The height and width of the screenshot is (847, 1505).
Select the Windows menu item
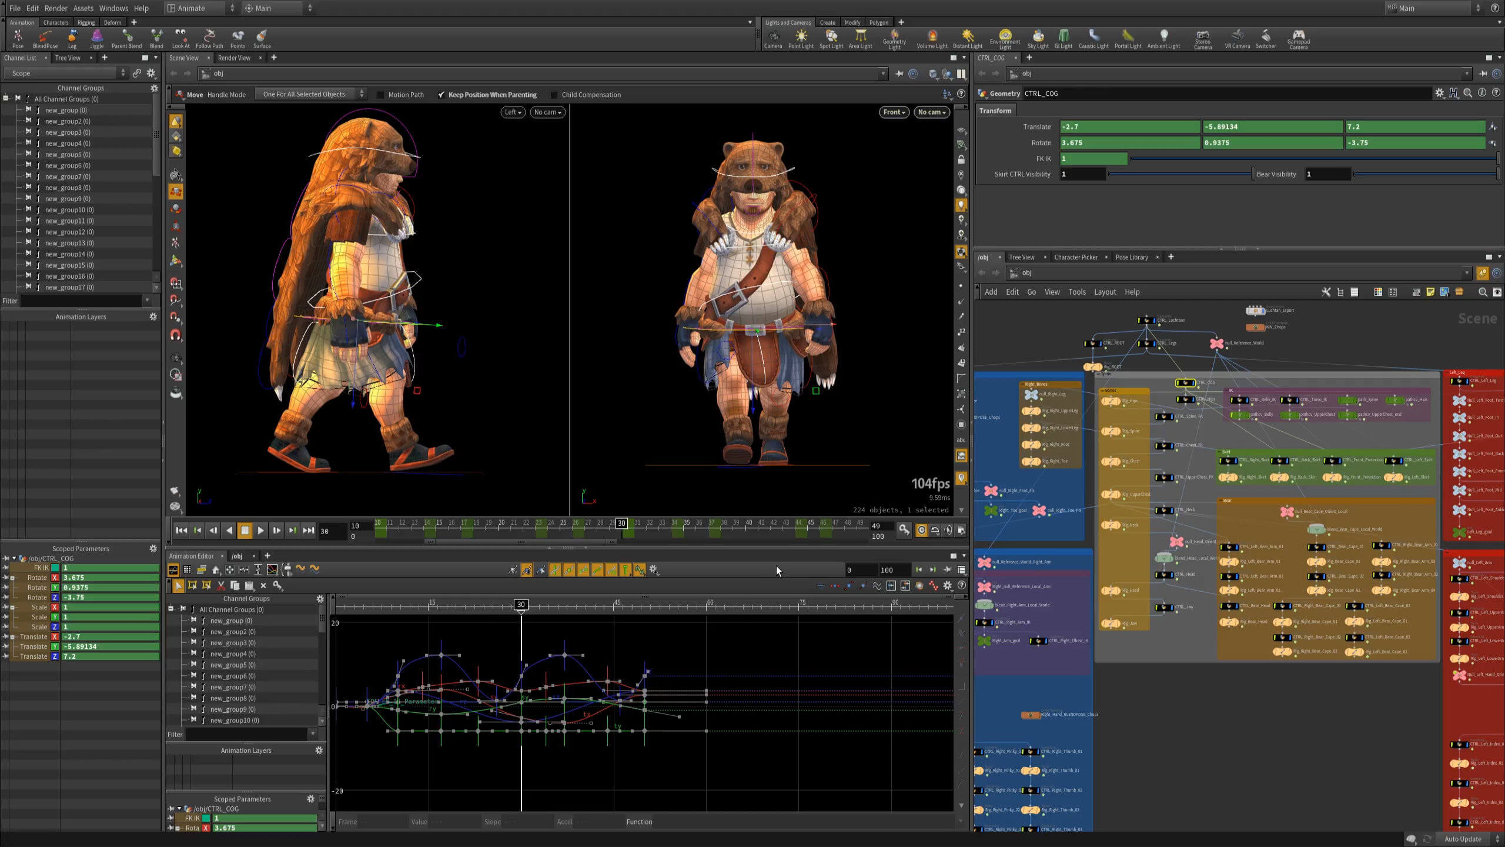tap(113, 8)
